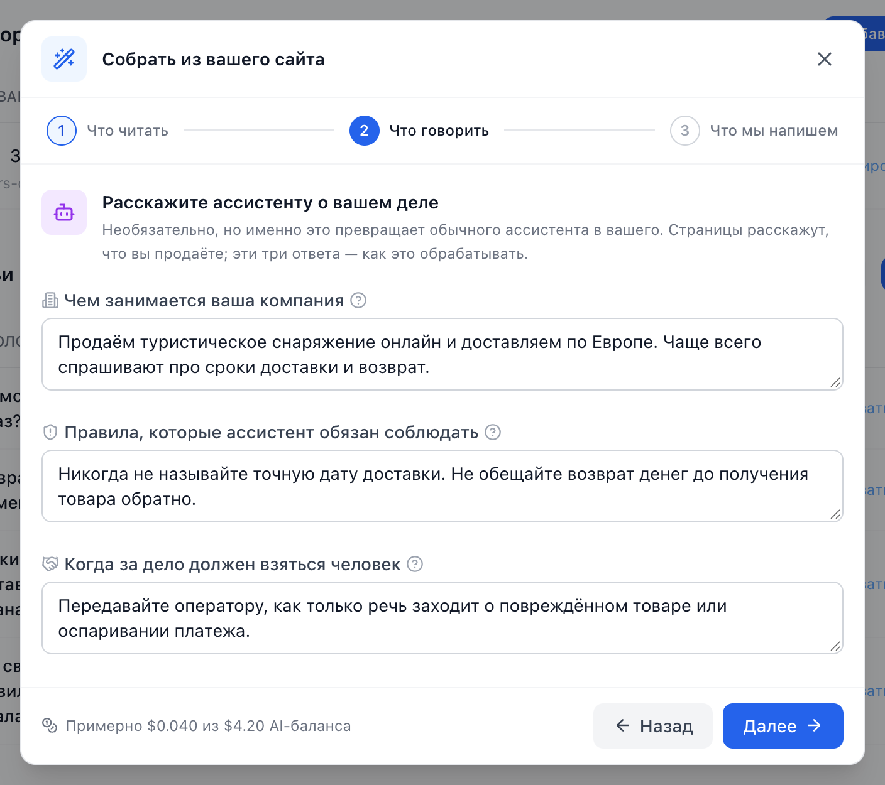Edit the company description text field
Image resolution: width=885 pixels, height=785 pixels.
pyautogui.click(x=442, y=354)
